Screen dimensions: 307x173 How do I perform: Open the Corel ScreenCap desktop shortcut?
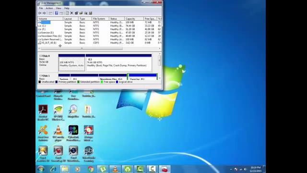coord(58,154)
